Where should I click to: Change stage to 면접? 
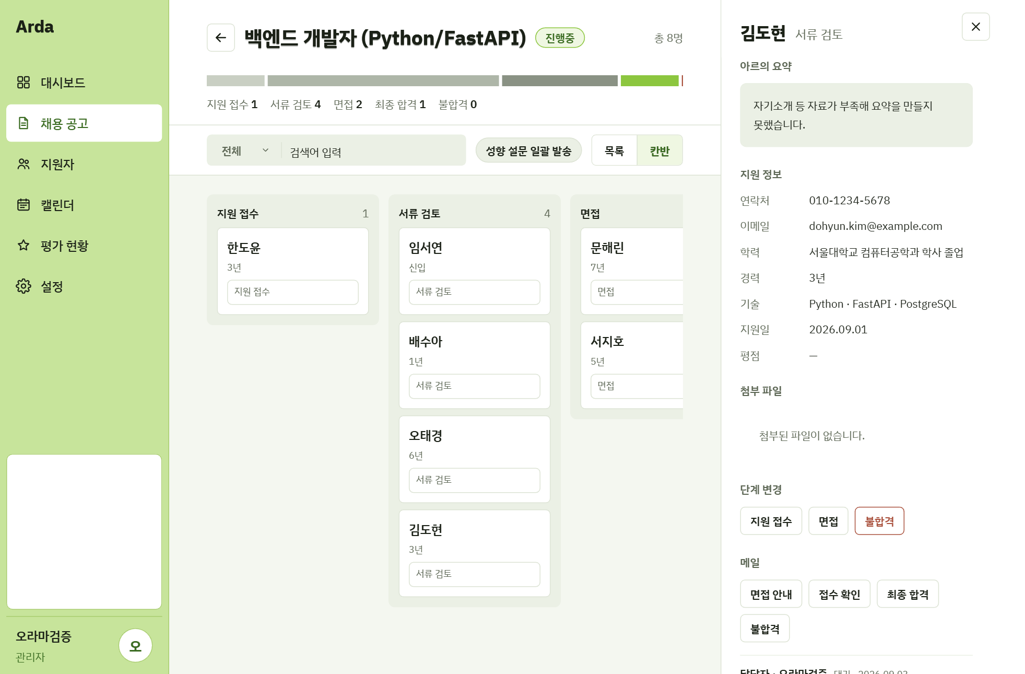[x=828, y=521]
